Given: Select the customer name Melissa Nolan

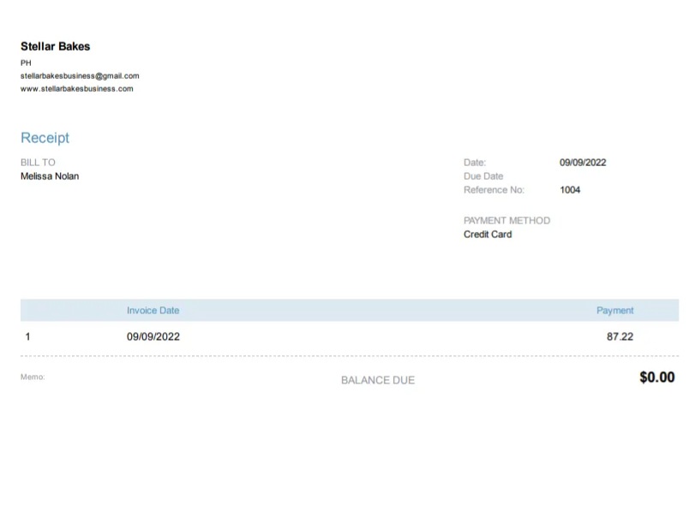Looking at the screenshot, I should coord(50,176).
